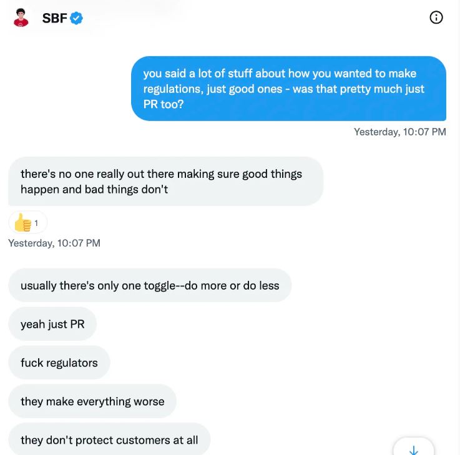Viewport: 460px width, 455px height.
Task: Open conversation info with the circled i icon
Action: [436, 17]
